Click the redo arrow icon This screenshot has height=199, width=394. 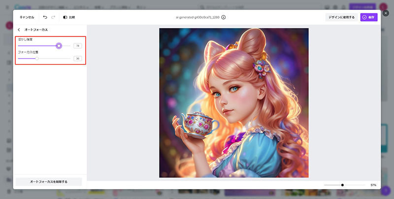53,17
